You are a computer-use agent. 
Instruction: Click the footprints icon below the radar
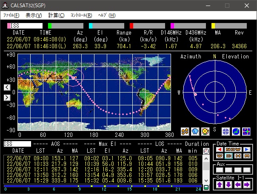tap(185, 131)
